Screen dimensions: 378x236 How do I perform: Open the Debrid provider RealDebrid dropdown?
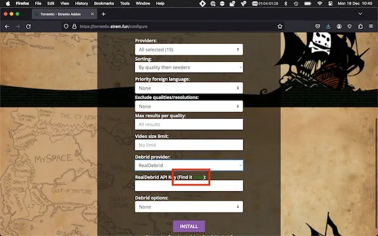189,165
